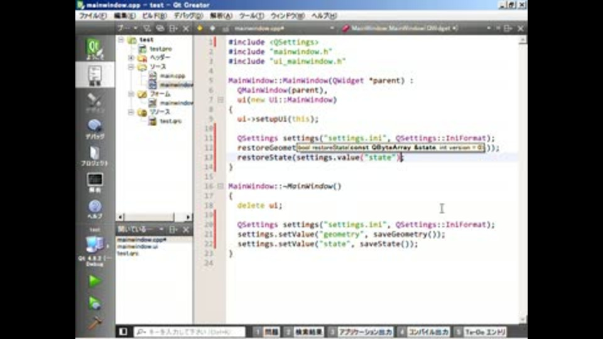This screenshot has width=603, height=339.
Task: Open mainwindow.ui from open documents list
Action: [137, 247]
